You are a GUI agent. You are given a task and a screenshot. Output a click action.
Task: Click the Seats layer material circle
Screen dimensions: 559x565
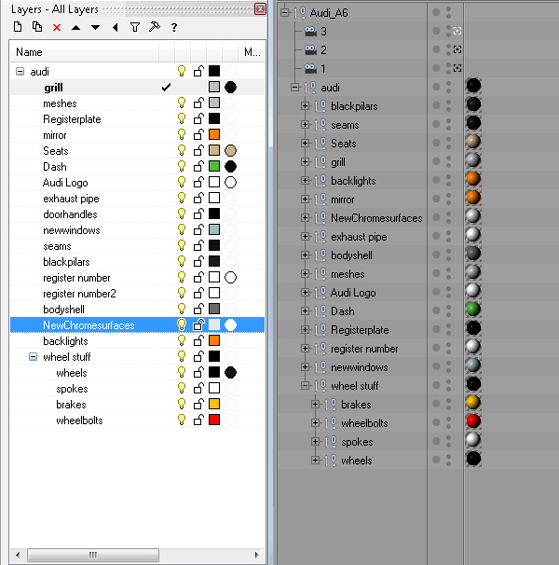230,151
